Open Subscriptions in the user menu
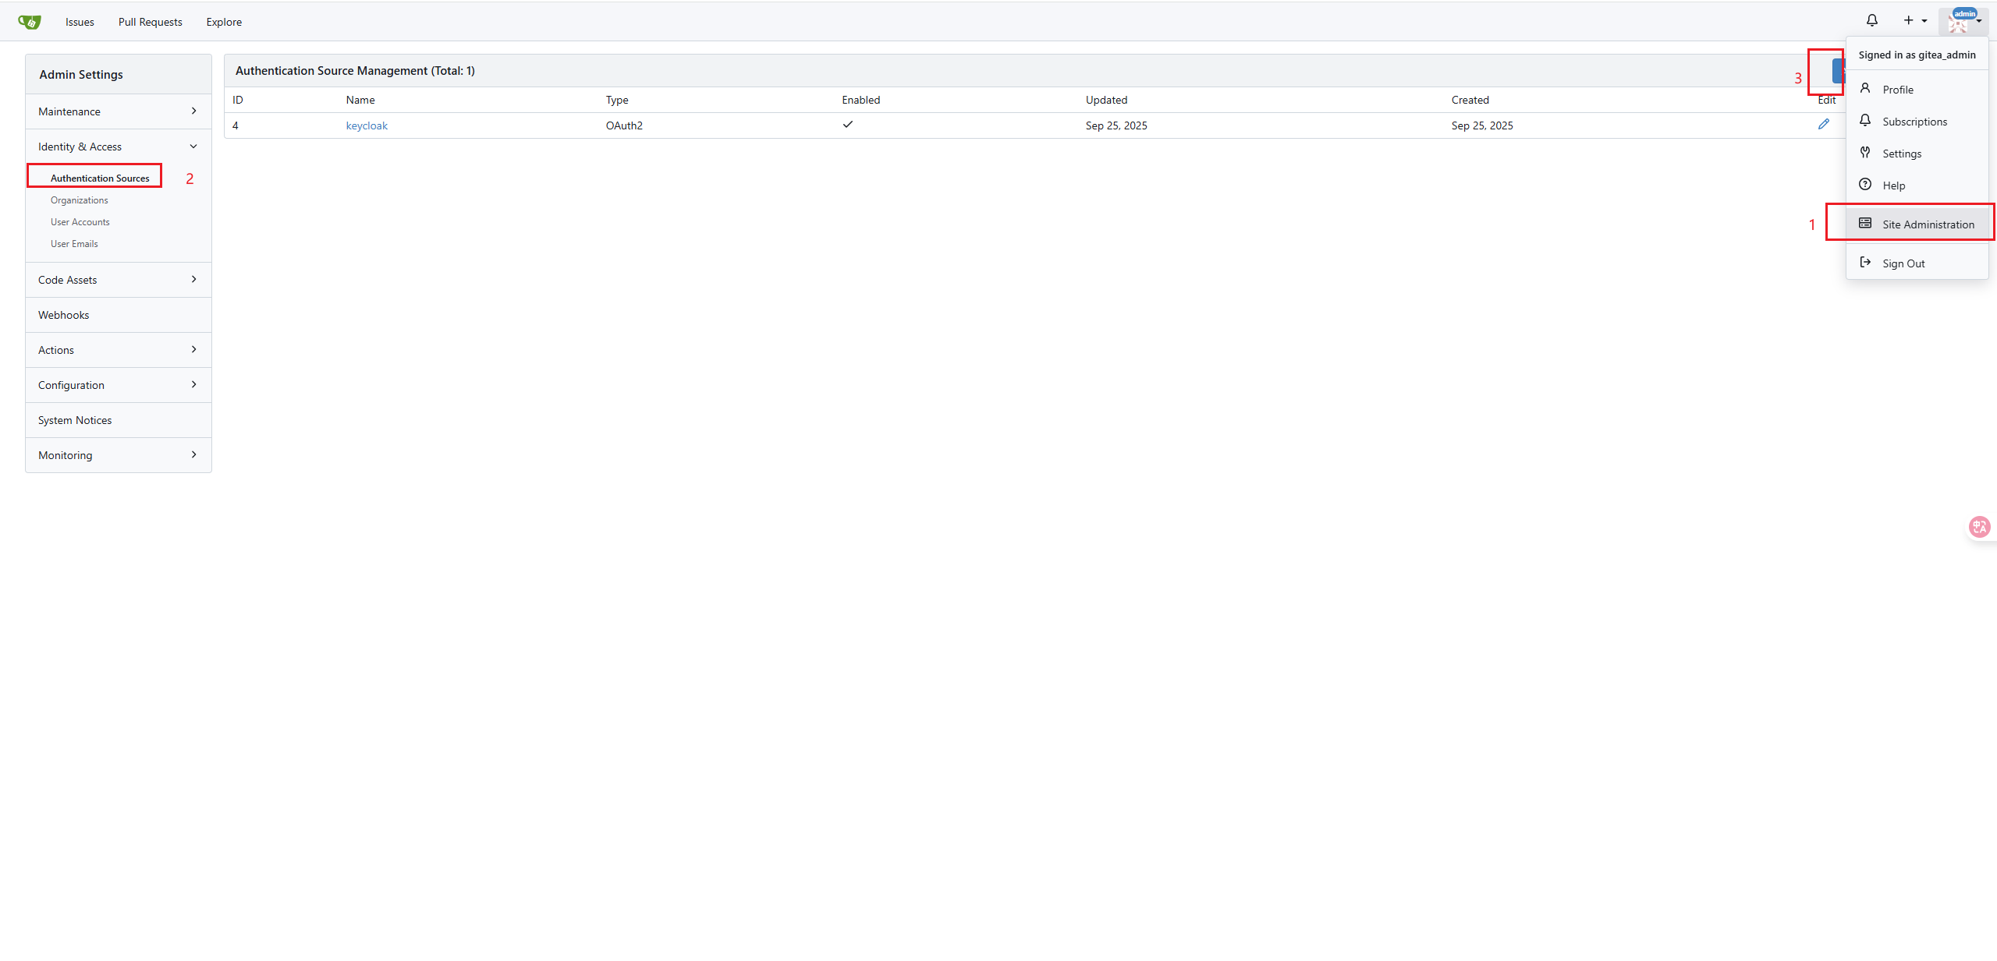This screenshot has width=1997, height=961. click(x=1914, y=122)
